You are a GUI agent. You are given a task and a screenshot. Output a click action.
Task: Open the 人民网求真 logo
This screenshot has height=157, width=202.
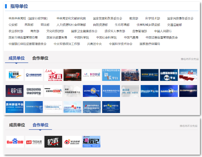pos(53,75)
